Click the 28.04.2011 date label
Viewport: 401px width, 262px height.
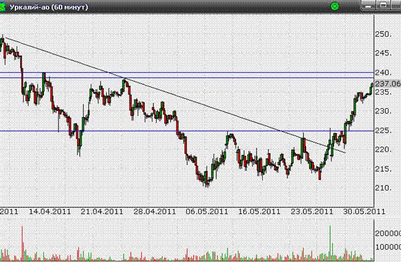tap(155, 211)
